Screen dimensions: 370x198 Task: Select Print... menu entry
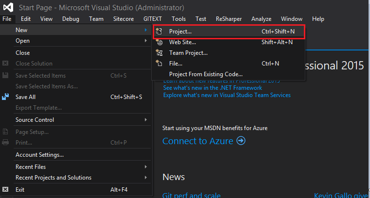[75, 143]
